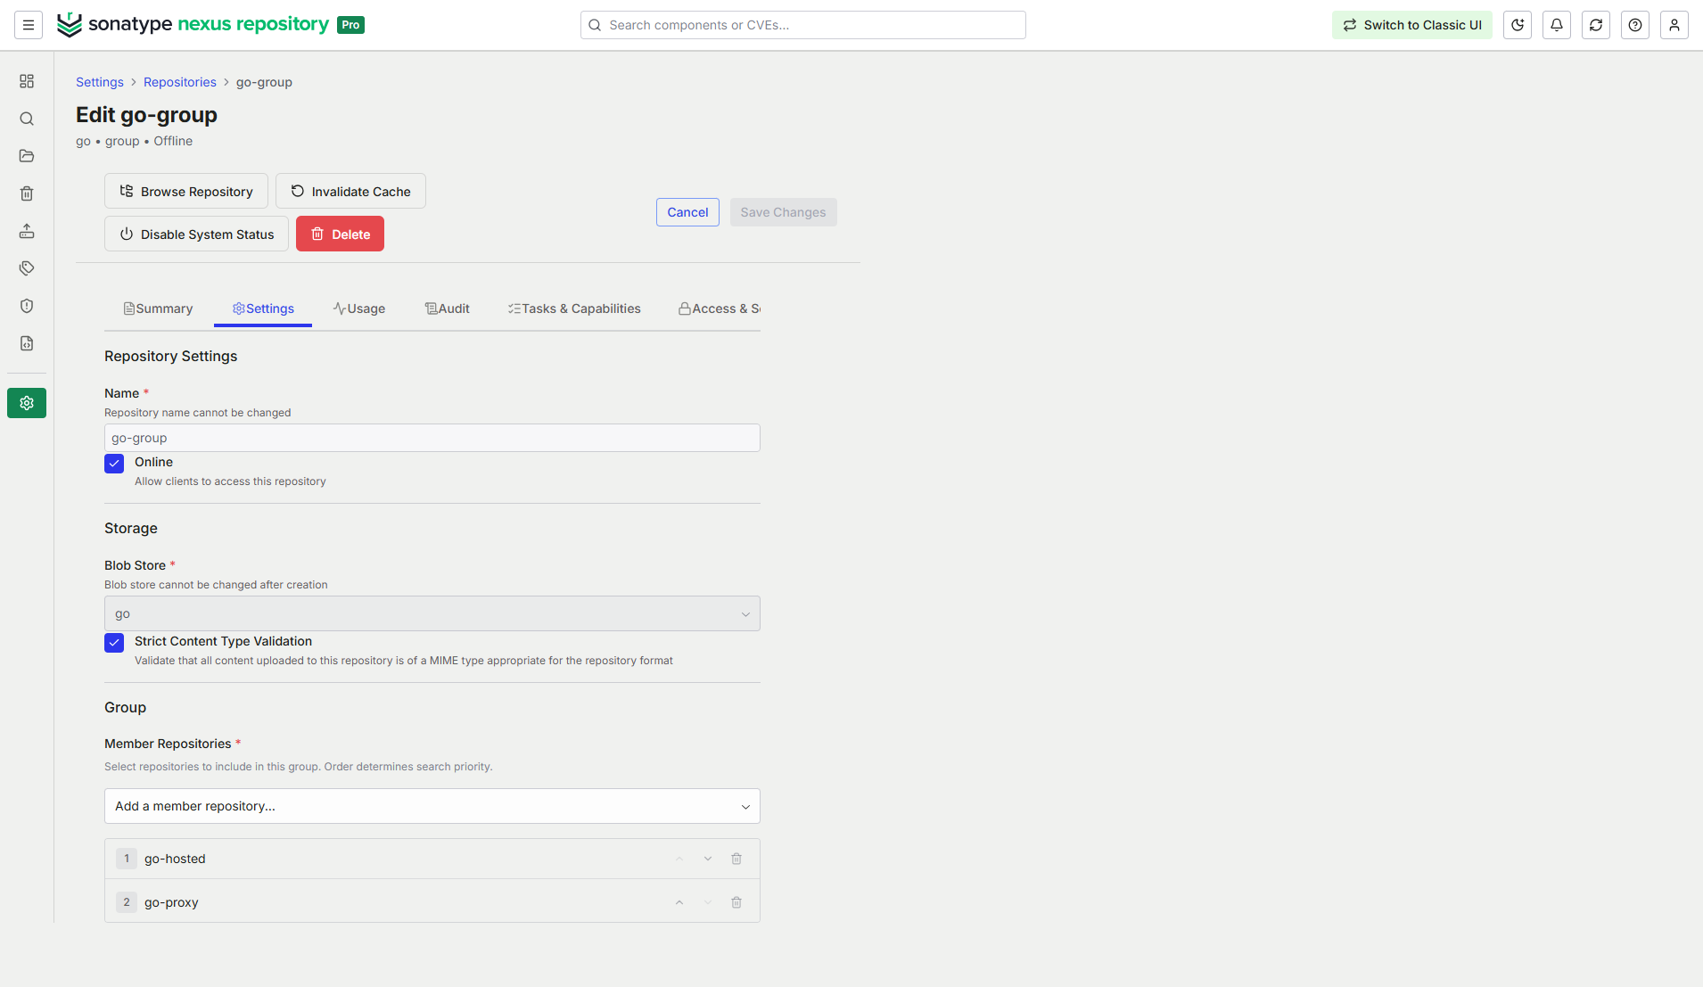Click Switch to Classic UI button
The height and width of the screenshot is (987, 1703).
1412,25
